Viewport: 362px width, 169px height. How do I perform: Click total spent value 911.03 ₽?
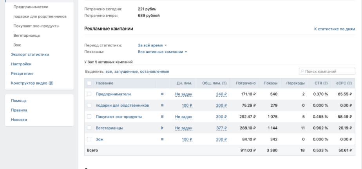[248, 150]
